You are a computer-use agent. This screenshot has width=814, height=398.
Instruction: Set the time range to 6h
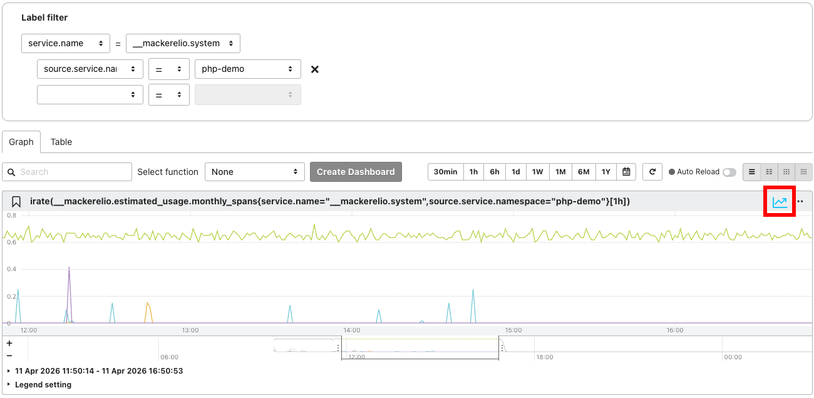coord(495,172)
